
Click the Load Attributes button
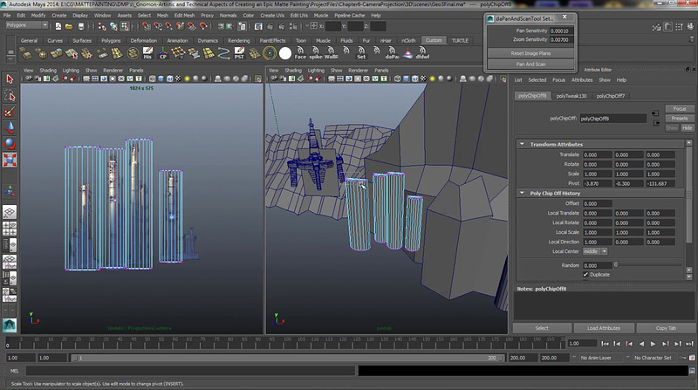(603, 328)
